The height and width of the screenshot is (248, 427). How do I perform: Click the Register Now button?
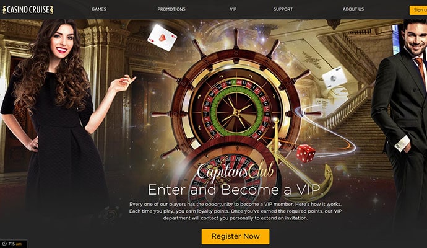coord(236,236)
